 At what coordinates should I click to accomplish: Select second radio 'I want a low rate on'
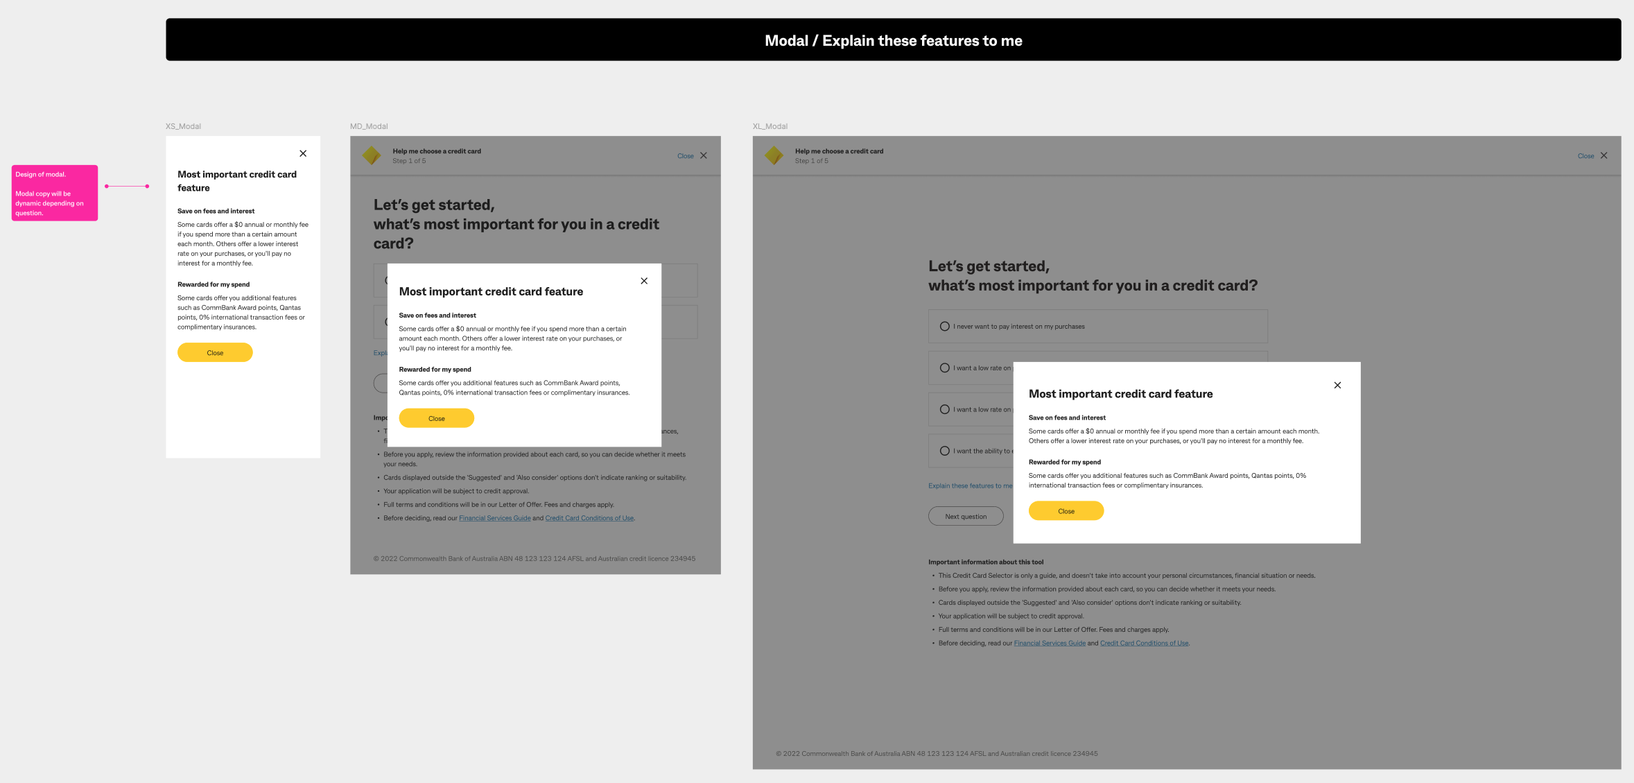[x=944, y=368]
